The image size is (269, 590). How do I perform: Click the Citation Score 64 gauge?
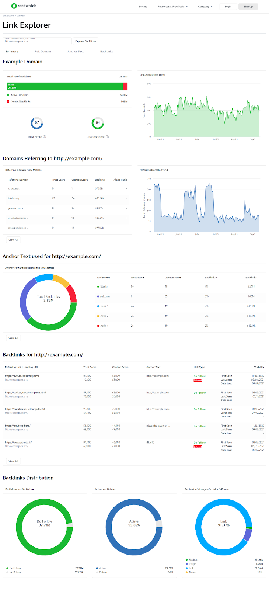tap(98, 123)
